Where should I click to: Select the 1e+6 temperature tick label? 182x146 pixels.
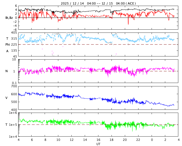[x=13, y=113]
